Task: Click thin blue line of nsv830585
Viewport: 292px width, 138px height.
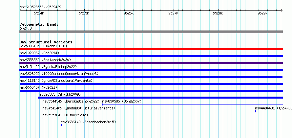Action: [193, 104]
